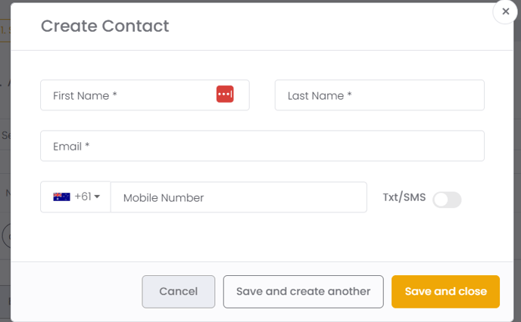Click the Create Contact heading

click(x=105, y=26)
